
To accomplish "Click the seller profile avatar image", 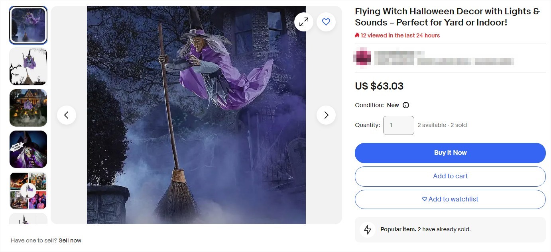I will click(x=362, y=57).
